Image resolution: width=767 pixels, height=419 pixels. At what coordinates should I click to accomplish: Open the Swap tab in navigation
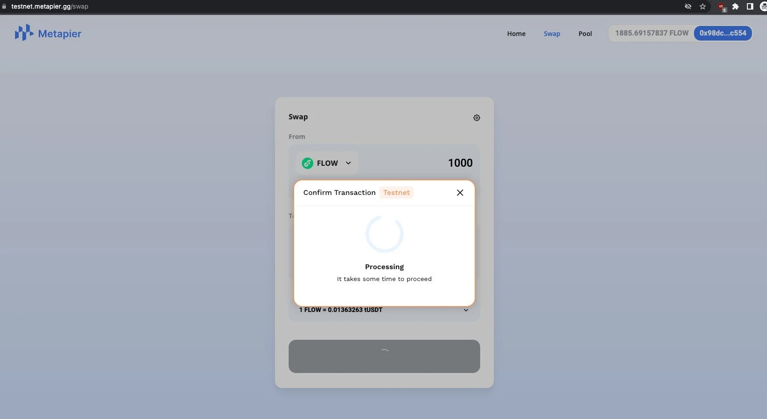(x=552, y=34)
